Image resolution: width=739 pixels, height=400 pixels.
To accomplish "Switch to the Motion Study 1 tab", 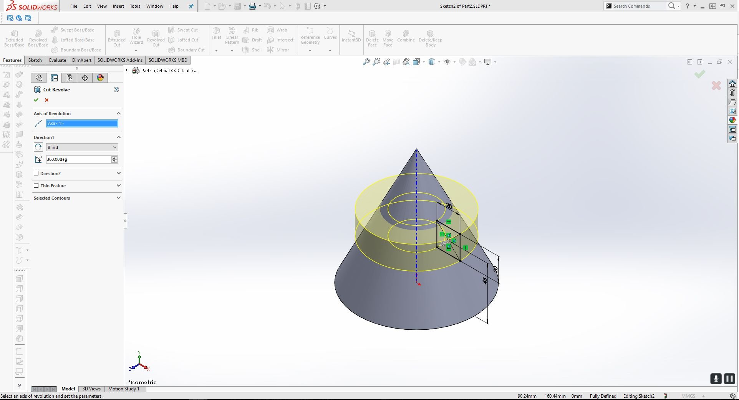I will click(x=124, y=389).
